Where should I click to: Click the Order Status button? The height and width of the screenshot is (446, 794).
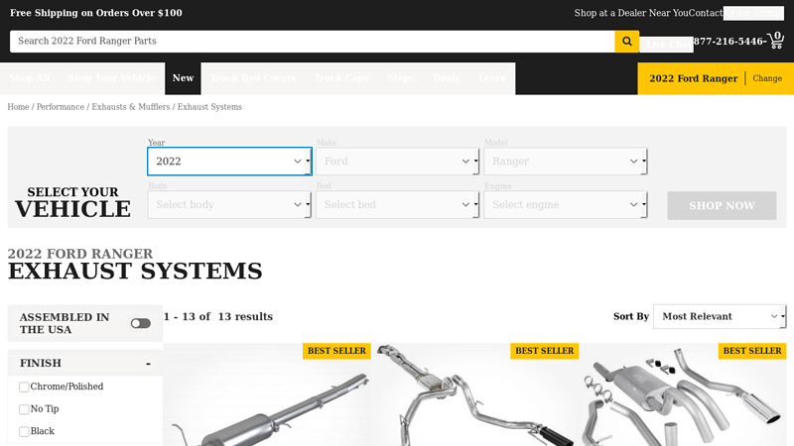pyautogui.click(x=753, y=13)
